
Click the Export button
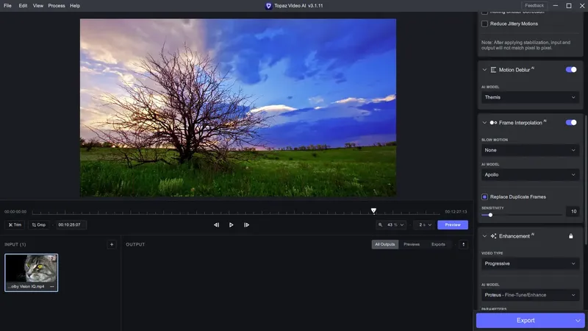[525, 321]
